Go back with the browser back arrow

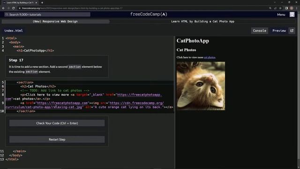tap(3, 8)
